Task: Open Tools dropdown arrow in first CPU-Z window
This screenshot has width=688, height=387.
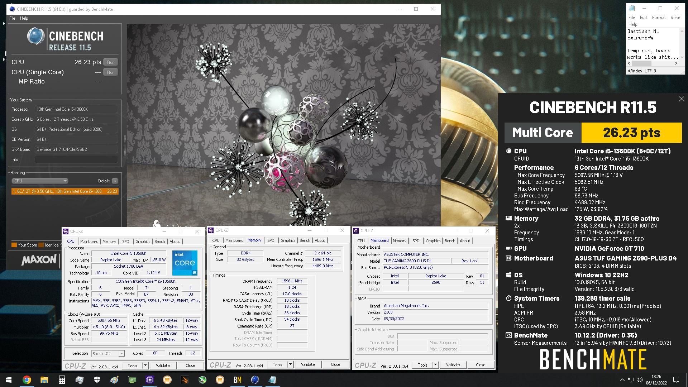Action: pos(145,365)
